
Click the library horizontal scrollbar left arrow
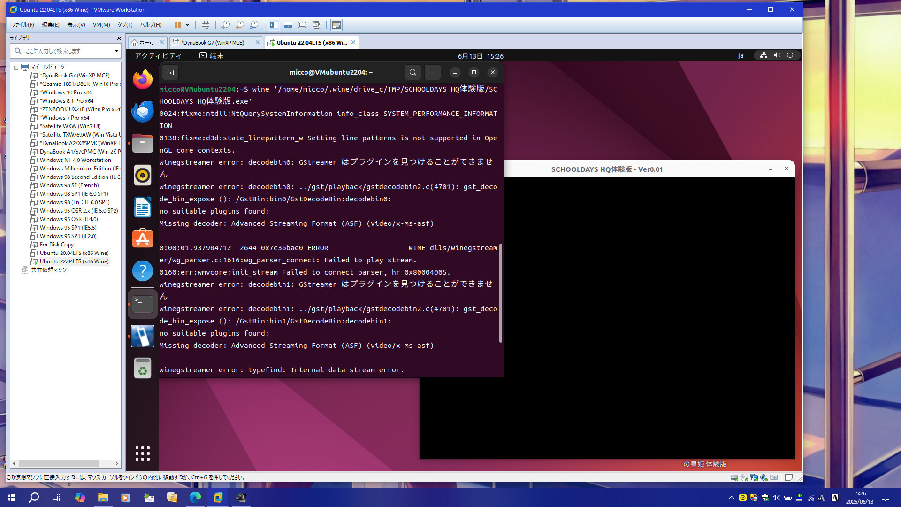coord(15,463)
